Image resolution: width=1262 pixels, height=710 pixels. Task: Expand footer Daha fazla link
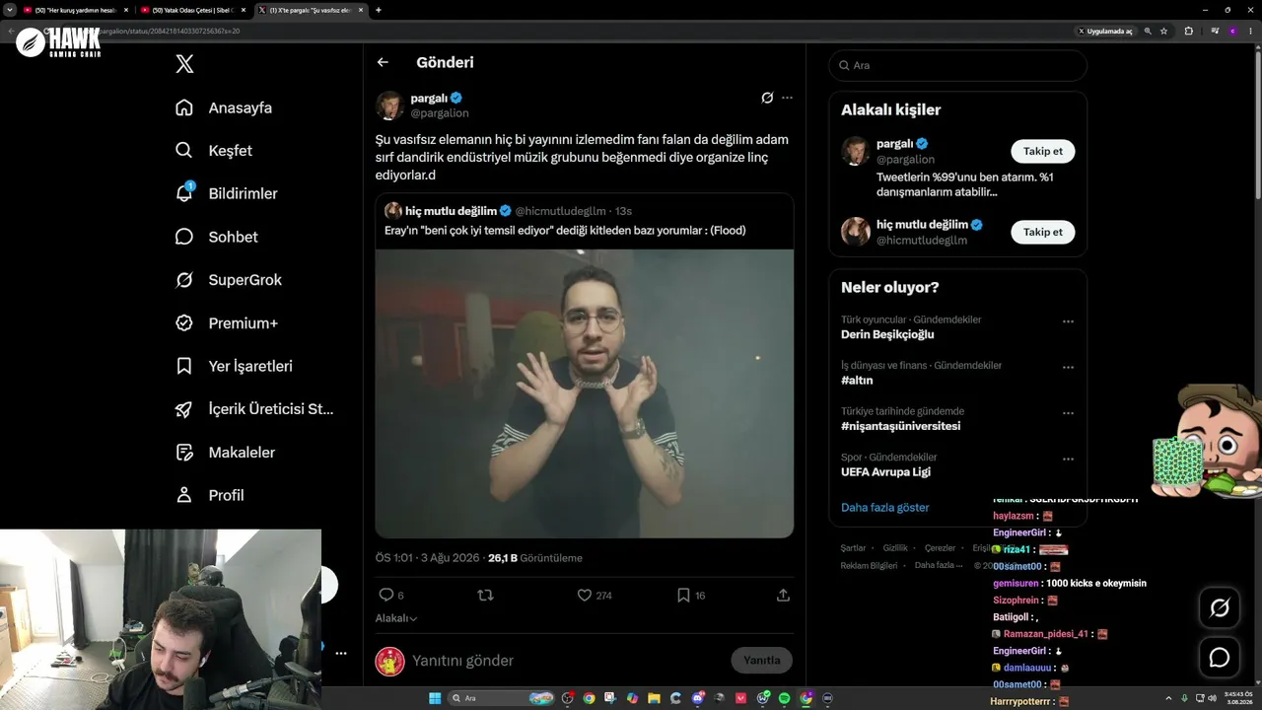tap(940, 565)
